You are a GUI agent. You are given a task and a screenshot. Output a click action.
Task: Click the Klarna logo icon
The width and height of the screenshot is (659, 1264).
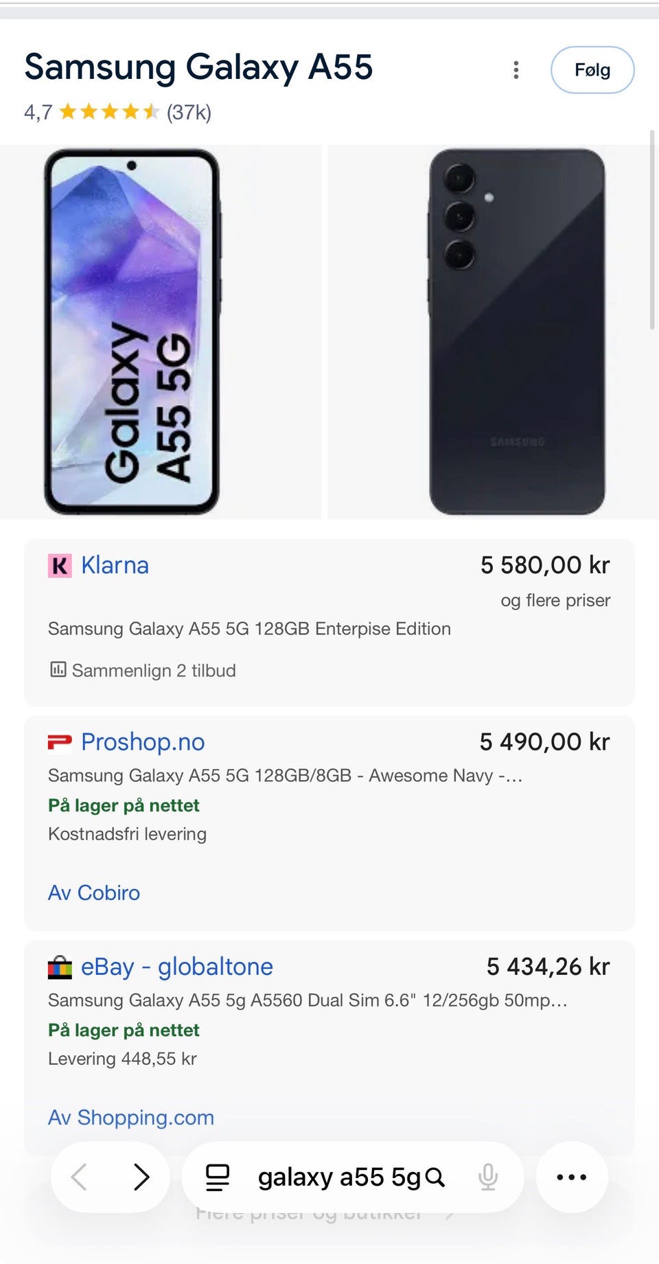(x=60, y=566)
